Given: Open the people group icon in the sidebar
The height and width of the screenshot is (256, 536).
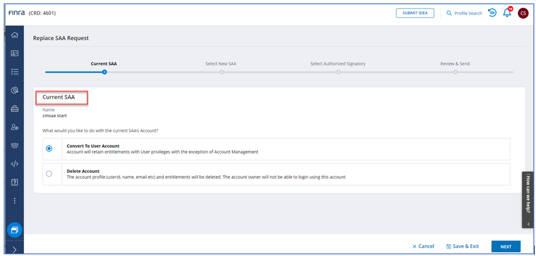Looking at the screenshot, I should coord(15,145).
